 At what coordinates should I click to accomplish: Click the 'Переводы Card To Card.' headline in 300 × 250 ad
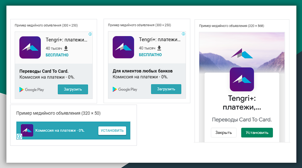coord(44,71)
